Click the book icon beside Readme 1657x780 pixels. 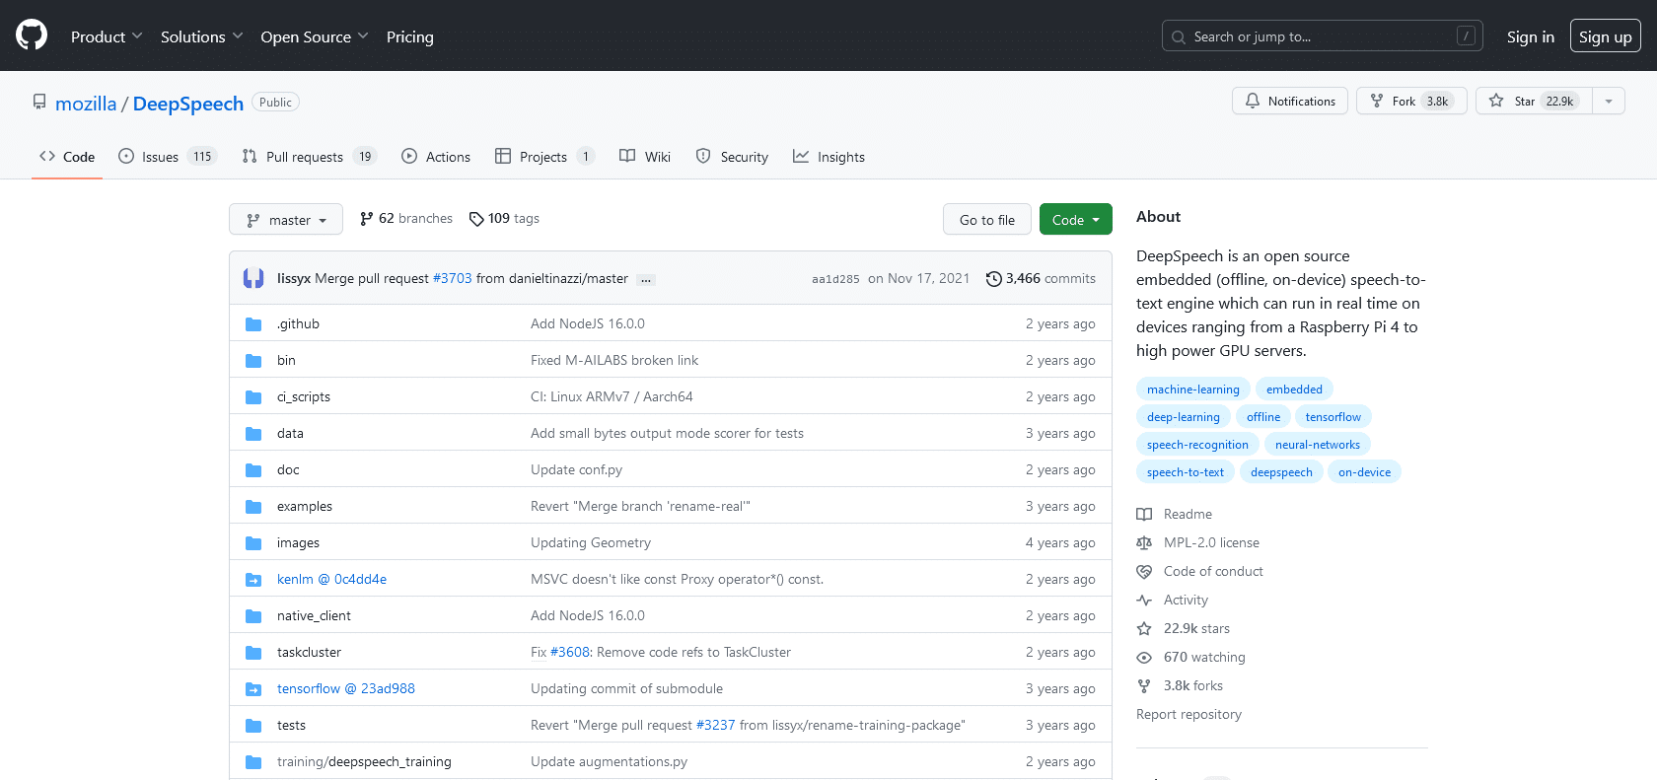click(x=1144, y=515)
